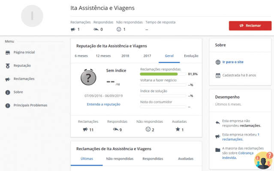274x171 pixels.
Task: Open Sobre in the side menu
Action: pyautogui.click(x=18, y=92)
